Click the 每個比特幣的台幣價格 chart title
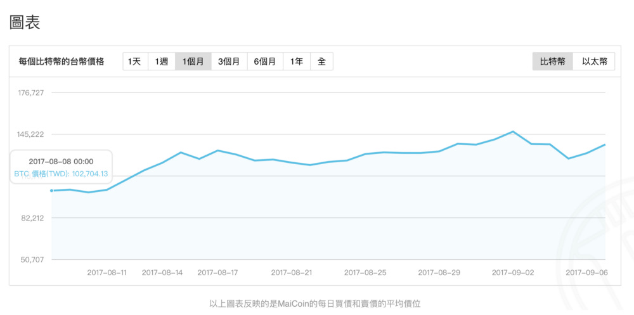The image size is (634, 315). pos(61,61)
